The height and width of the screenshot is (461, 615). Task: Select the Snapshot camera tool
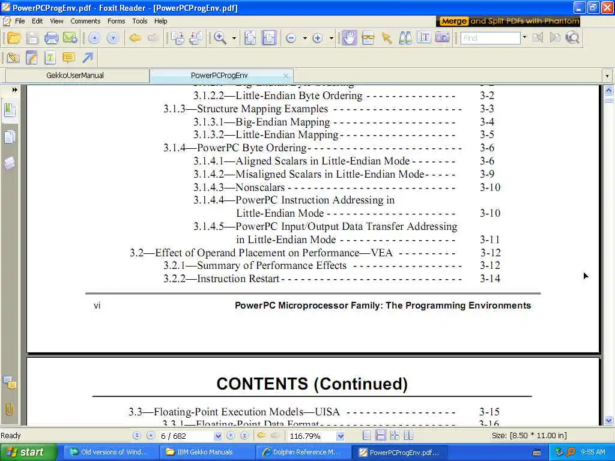click(443, 38)
